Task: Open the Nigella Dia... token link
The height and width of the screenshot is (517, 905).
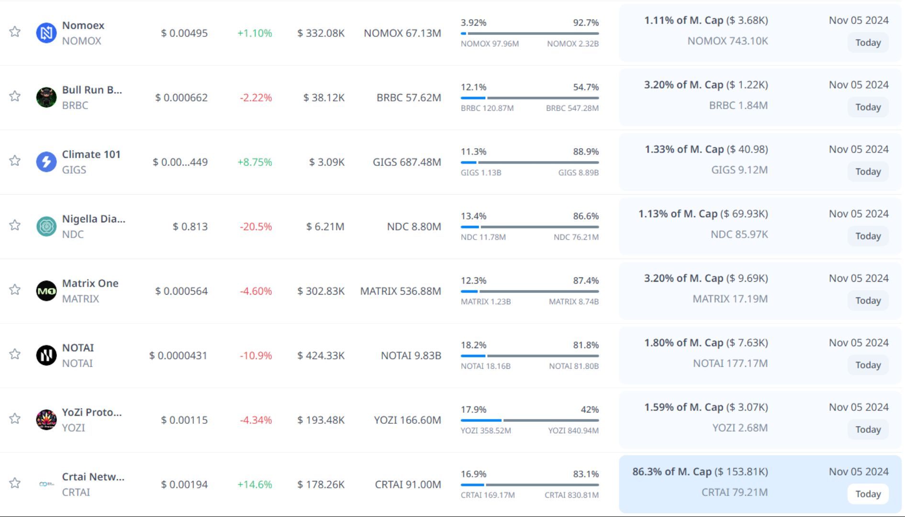Action: pos(93,219)
